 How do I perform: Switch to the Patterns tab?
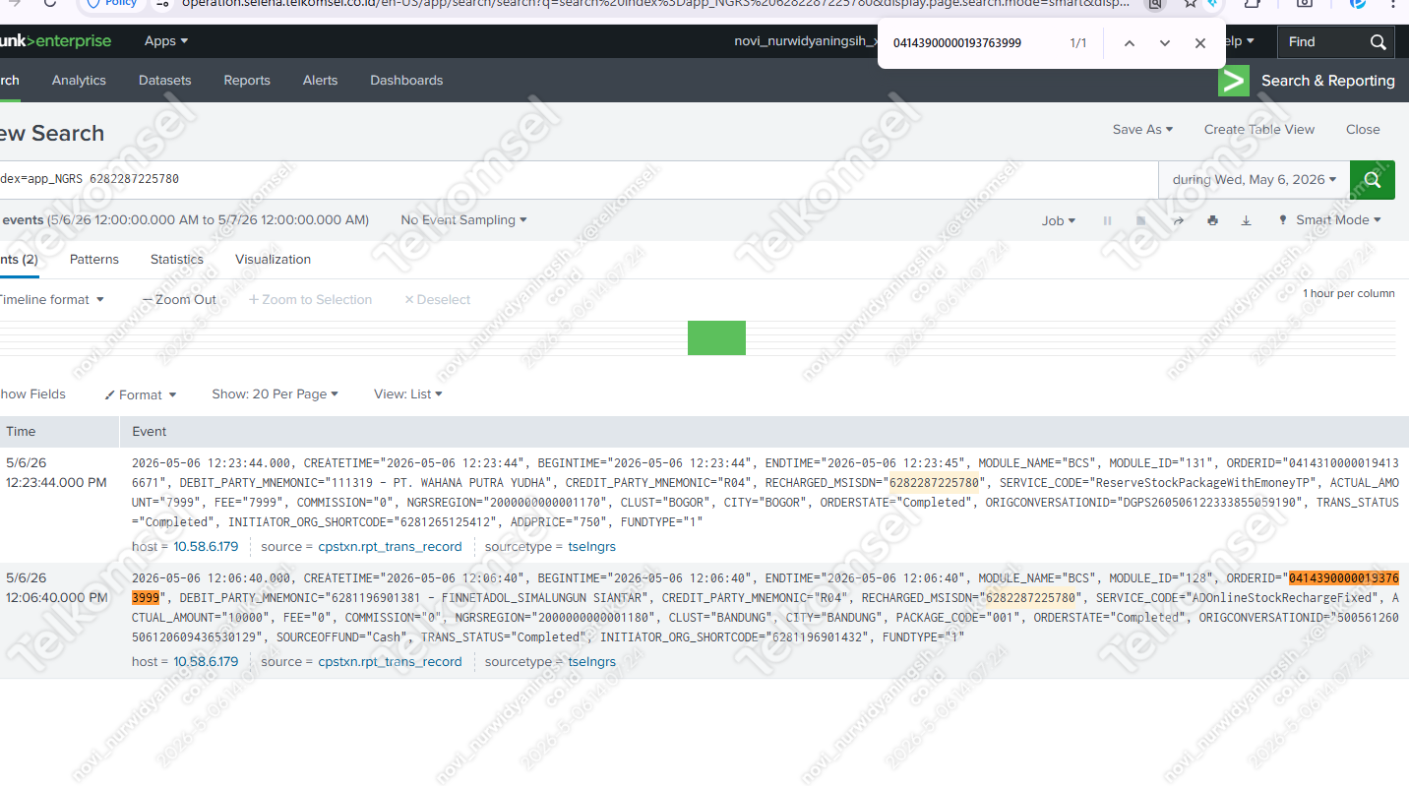click(94, 260)
